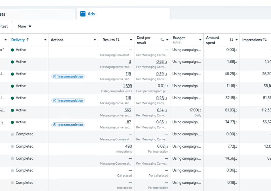Expand the Delivery column options dropdown

tap(45, 40)
